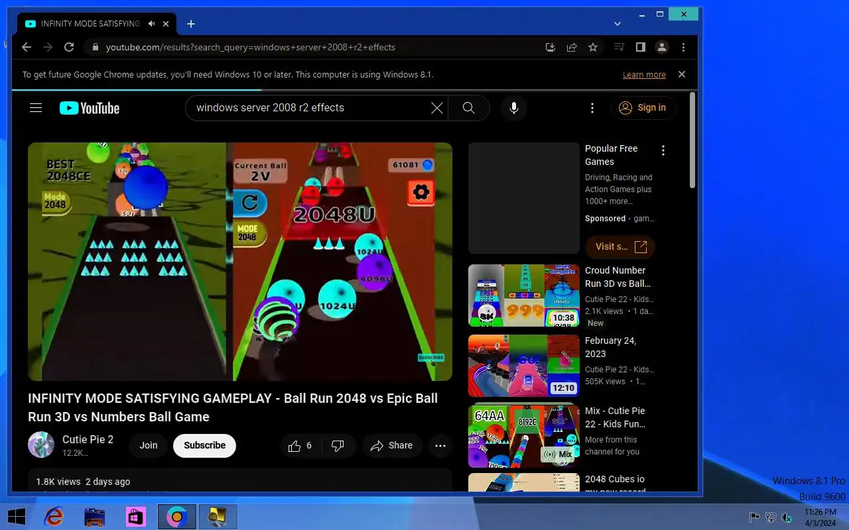The width and height of the screenshot is (849, 530).
Task: Open the Learn more link in update notice
Action: click(x=644, y=75)
